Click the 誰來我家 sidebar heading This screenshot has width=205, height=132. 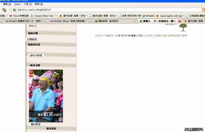(x=51, y=128)
